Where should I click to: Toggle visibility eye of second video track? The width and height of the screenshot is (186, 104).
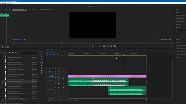[58, 71]
